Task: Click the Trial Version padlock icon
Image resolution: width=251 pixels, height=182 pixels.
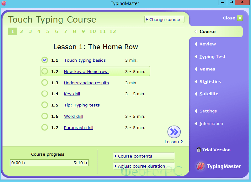Action: [199, 150]
